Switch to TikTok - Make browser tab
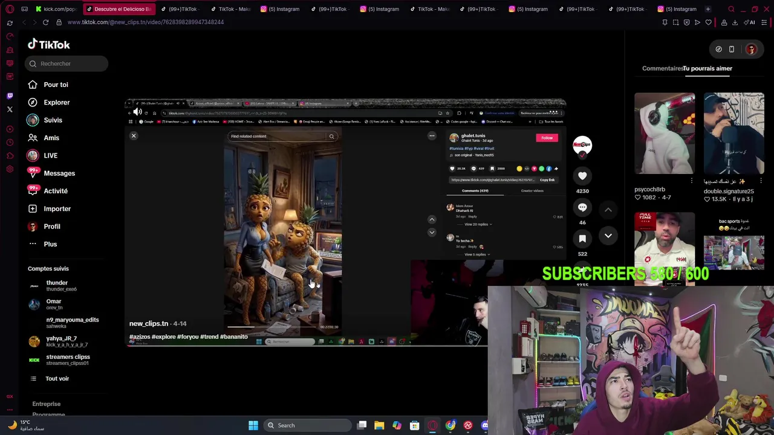774x435 pixels. click(230, 9)
